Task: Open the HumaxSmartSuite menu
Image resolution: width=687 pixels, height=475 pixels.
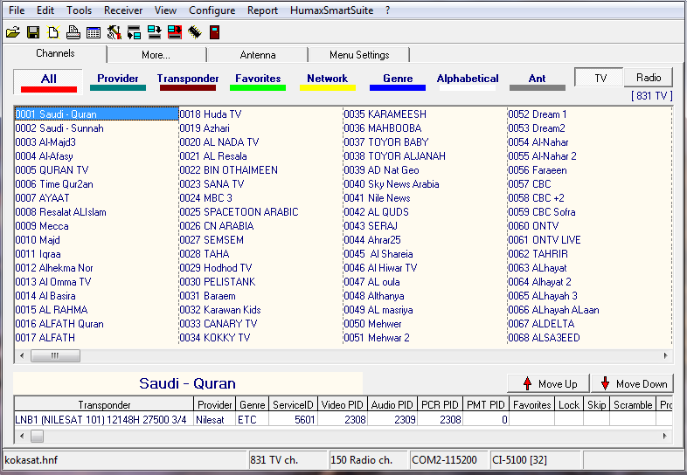Action: (x=331, y=10)
